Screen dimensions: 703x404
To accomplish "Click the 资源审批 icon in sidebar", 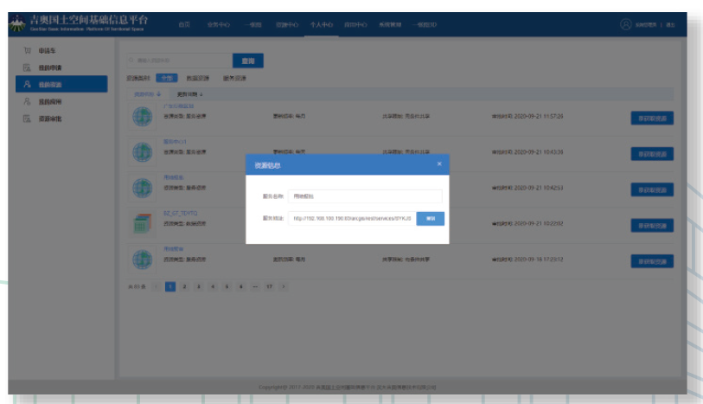I will pos(27,119).
